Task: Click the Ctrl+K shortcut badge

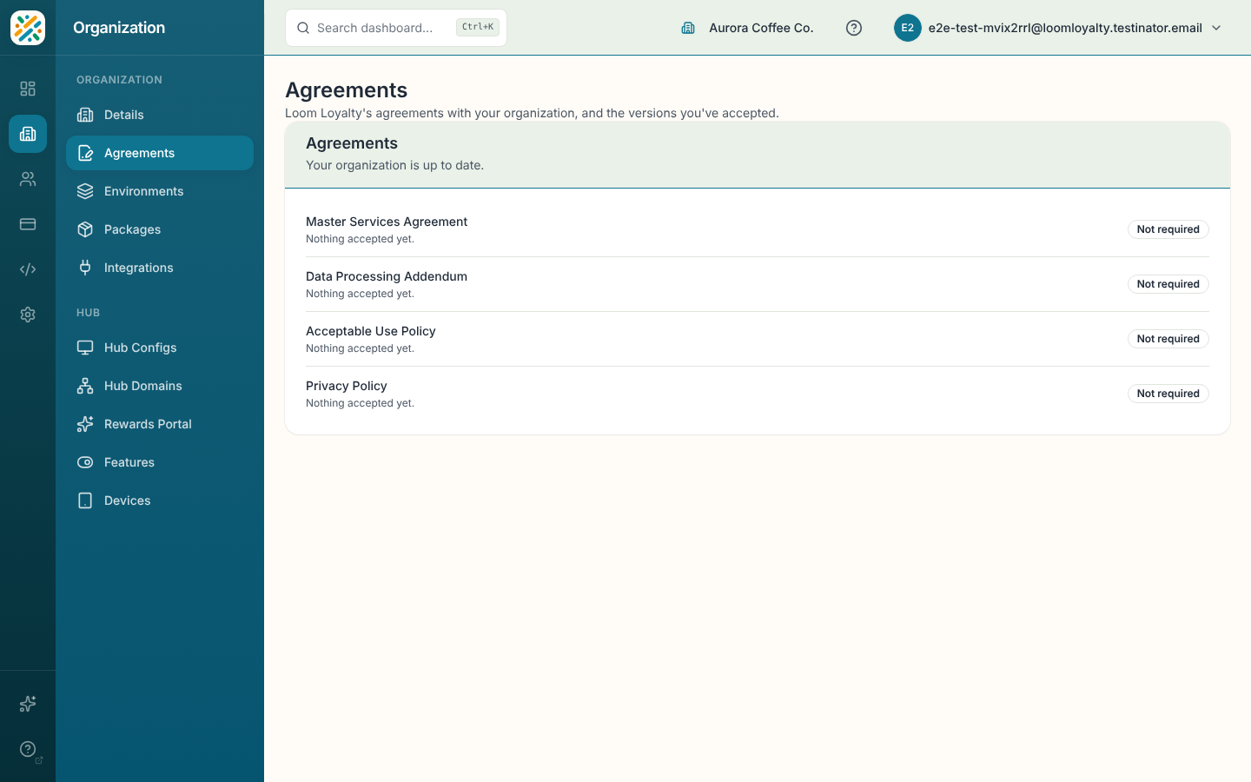Action: coord(478,27)
